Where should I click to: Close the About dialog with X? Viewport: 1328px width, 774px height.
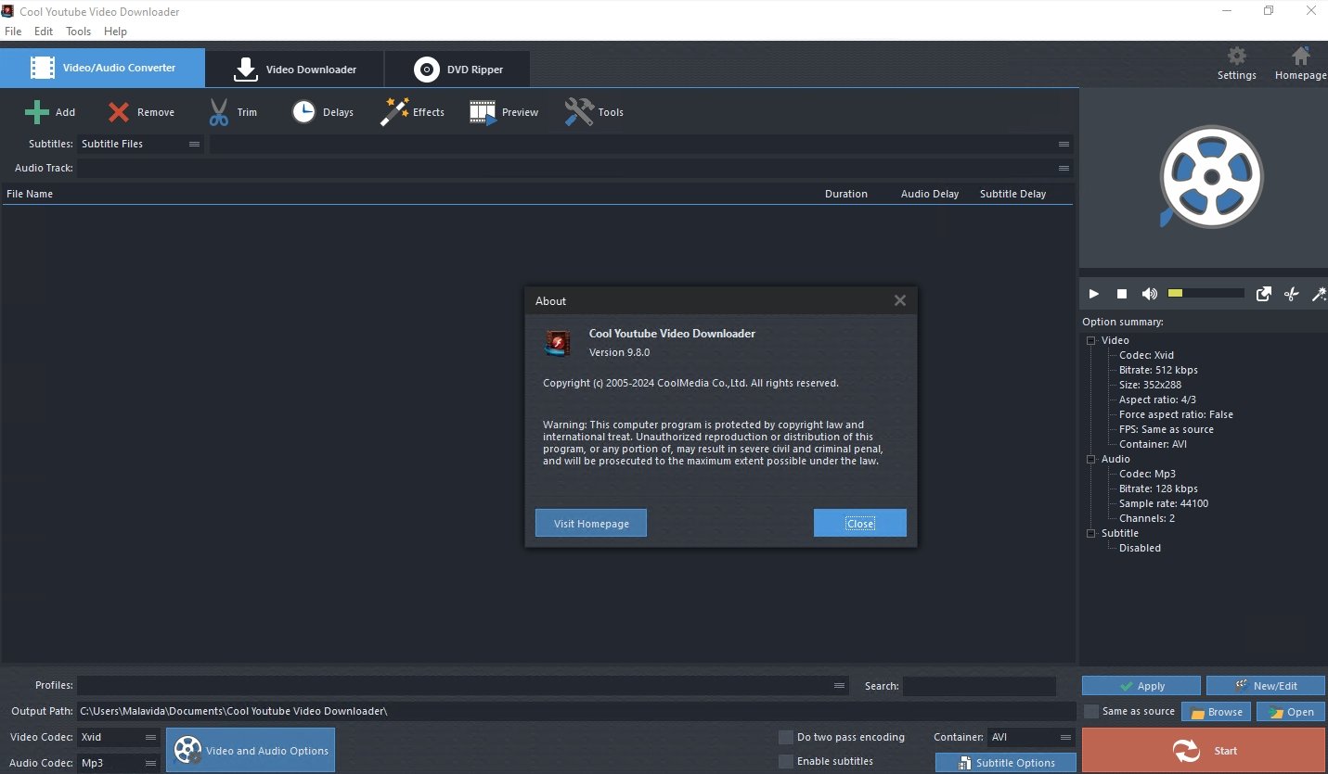899,300
